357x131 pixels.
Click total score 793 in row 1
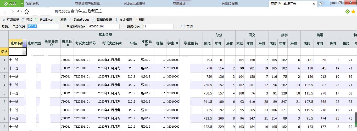point(209,60)
